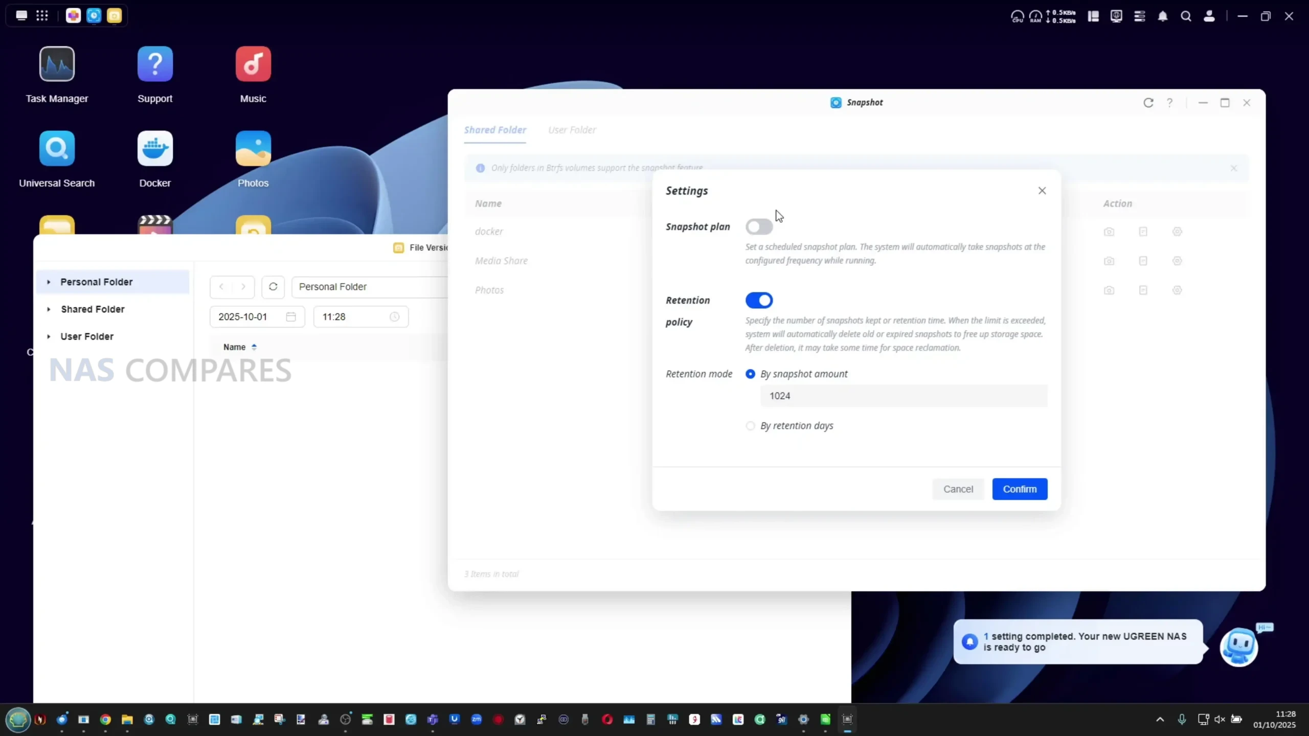Click the Cancel button
Screen dimensions: 1309x736
pos(958,489)
